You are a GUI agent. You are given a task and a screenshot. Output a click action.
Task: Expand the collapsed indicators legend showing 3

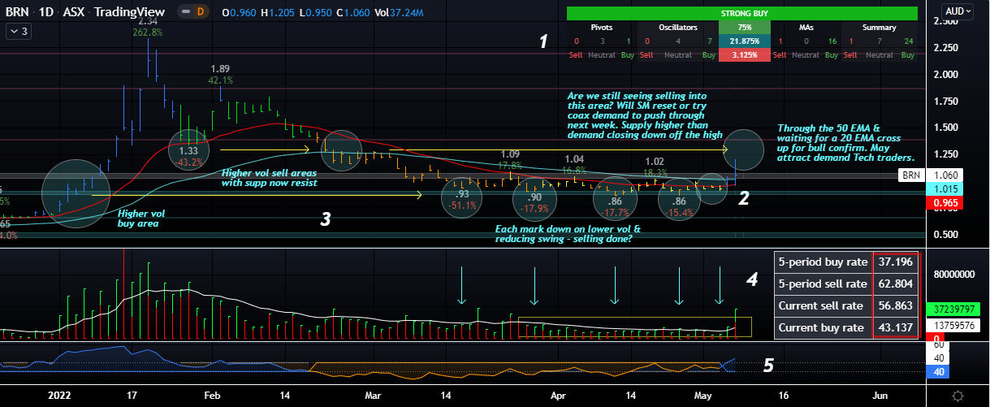pyautogui.click(x=19, y=32)
